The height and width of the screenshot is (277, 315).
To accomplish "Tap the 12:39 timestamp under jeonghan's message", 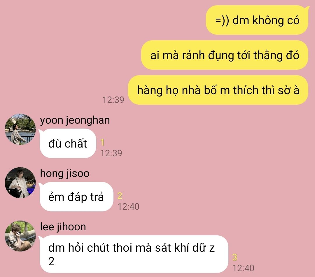I will [x=111, y=153].
